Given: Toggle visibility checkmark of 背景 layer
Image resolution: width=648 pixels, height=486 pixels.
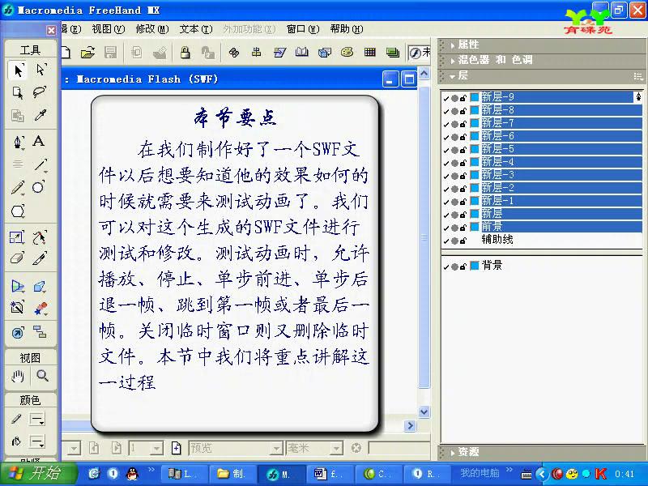Looking at the screenshot, I should click(x=446, y=266).
